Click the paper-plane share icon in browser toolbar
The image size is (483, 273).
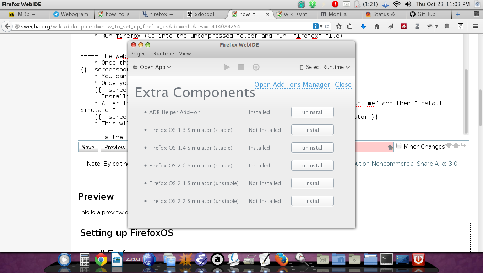[390, 26]
